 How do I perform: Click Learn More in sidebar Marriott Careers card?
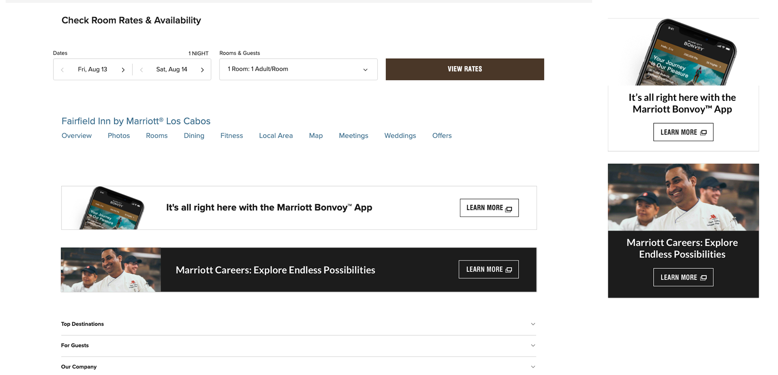coord(683,277)
